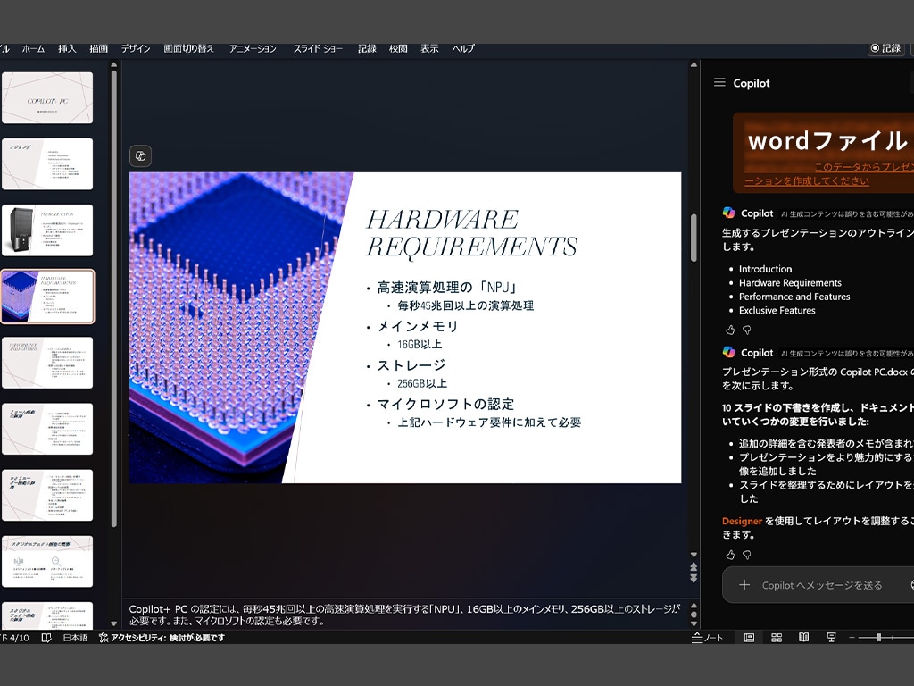This screenshot has width=914, height=686.
Task: Click the slide editor vertical scrollbar thumb
Action: pos(694,238)
